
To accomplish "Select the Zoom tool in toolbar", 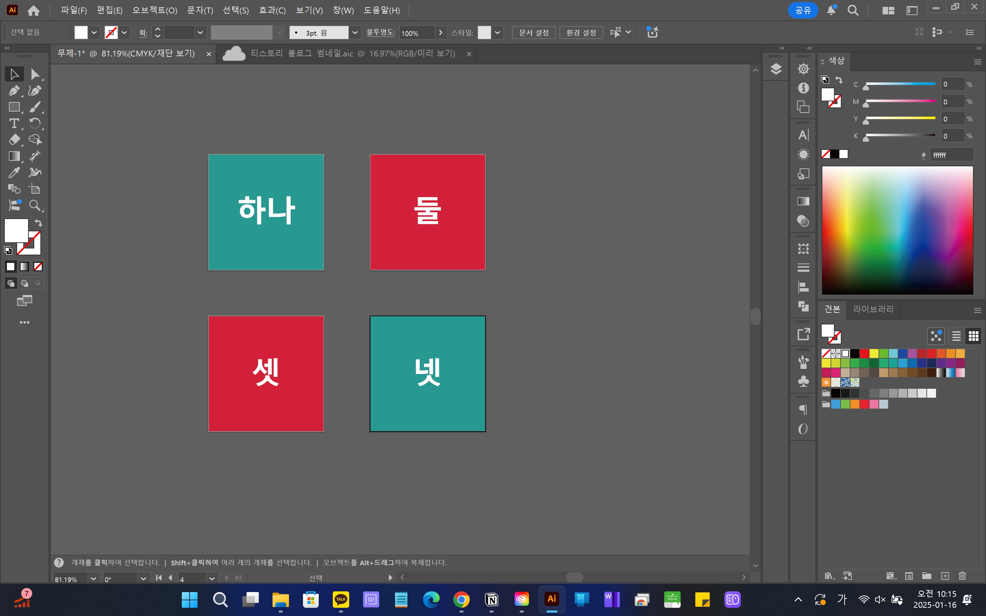I will click(x=35, y=205).
